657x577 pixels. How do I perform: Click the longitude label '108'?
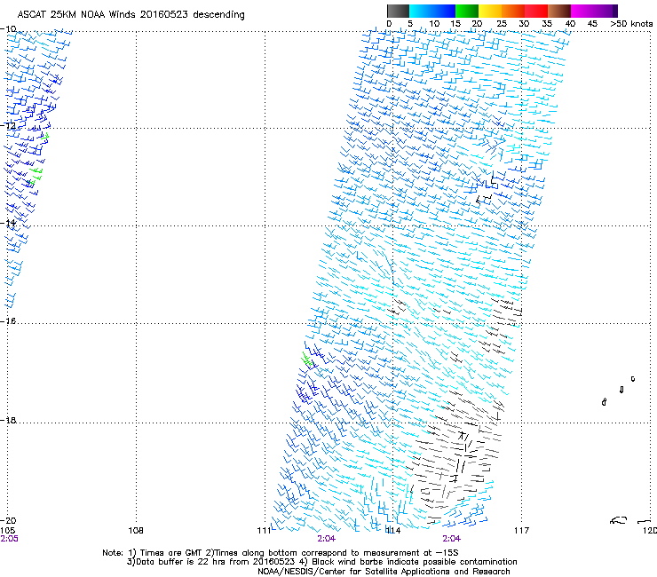(x=136, y=531)
